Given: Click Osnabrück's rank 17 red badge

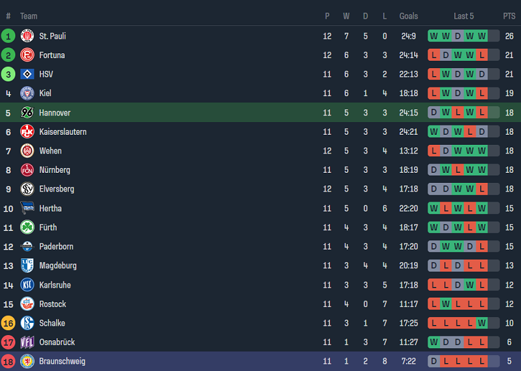Looking at the screenshot, I should pyautogui.click(x=8, y=342).
